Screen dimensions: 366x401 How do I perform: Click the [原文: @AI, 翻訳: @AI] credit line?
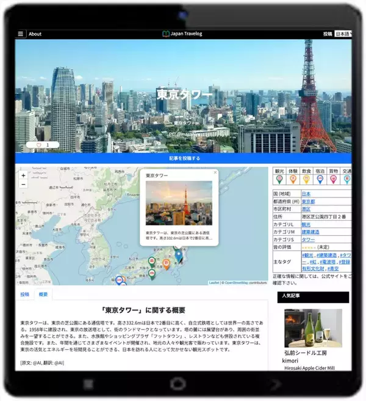[42, 363]
